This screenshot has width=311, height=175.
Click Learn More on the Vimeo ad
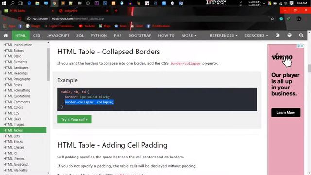click(x=286, y=112)
